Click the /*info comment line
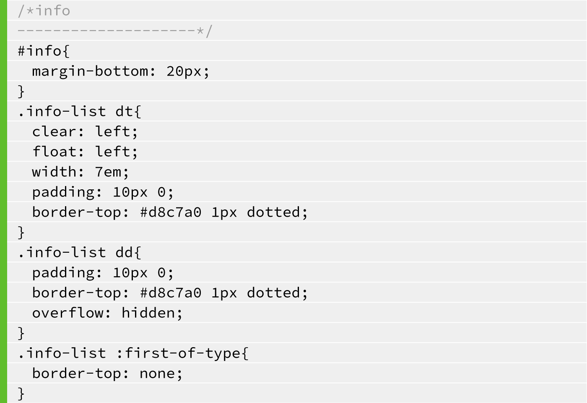The height and width of the screenshot is (403, 587). pyautogui.click(x=44, y=10)
